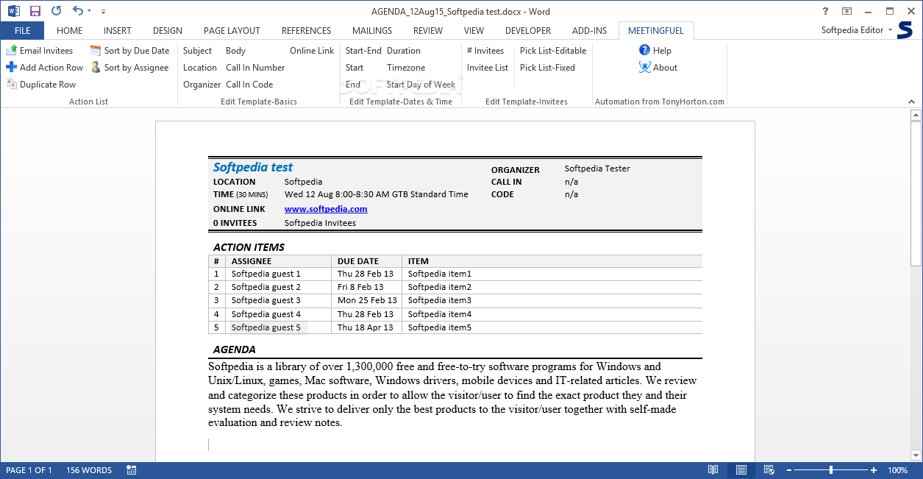Switch to the REFERENCES tab

click(x=306, y=31)
